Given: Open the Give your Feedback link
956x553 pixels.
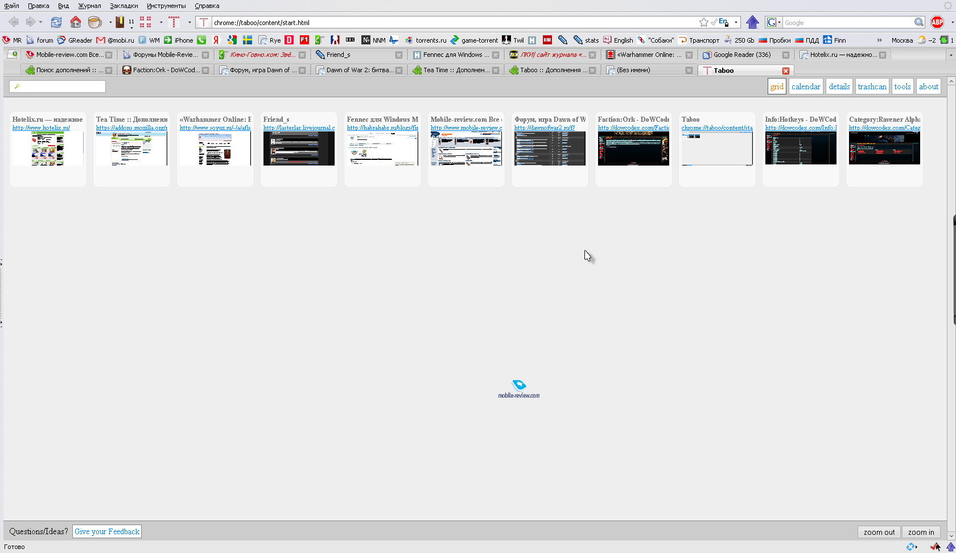Looking at the screenshot, I should (x=107, y=531).
